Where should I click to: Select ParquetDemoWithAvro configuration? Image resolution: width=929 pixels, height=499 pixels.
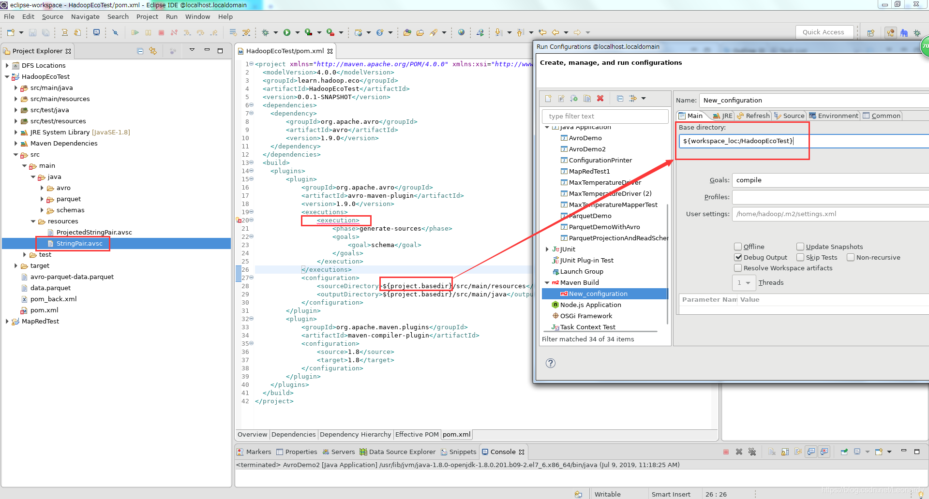pyautogui.click(x=604, y=227)
